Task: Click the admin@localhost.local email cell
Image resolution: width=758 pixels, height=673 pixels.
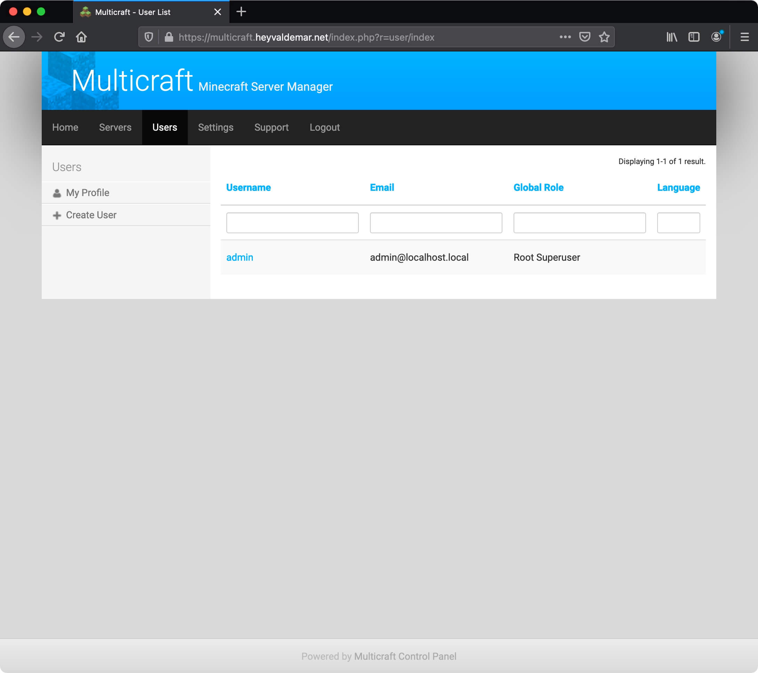Action: point(419,257)
